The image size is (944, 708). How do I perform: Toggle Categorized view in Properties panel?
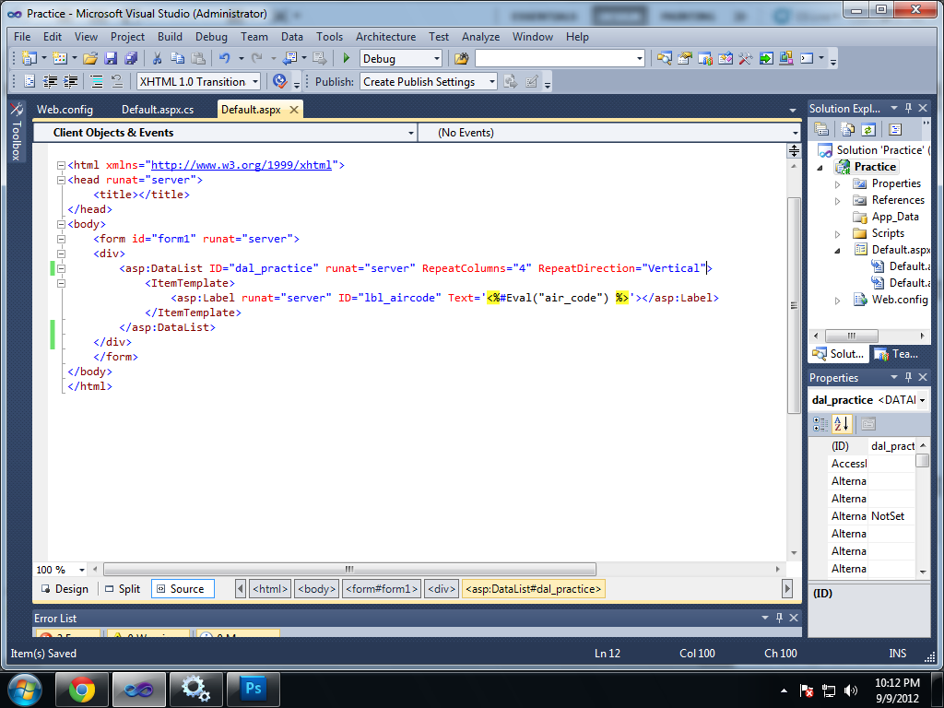click(820, 424)
